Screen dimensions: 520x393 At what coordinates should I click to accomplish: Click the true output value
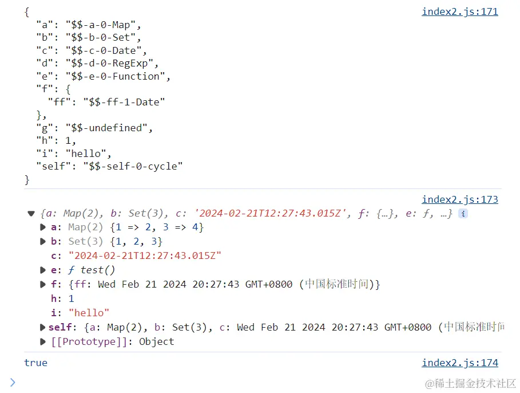pyautogui.click(x=35, y=363)
